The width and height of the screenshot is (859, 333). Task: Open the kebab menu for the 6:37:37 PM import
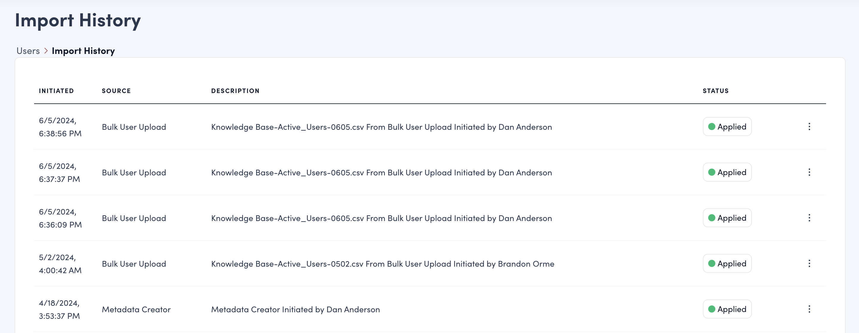coord(810,172)
